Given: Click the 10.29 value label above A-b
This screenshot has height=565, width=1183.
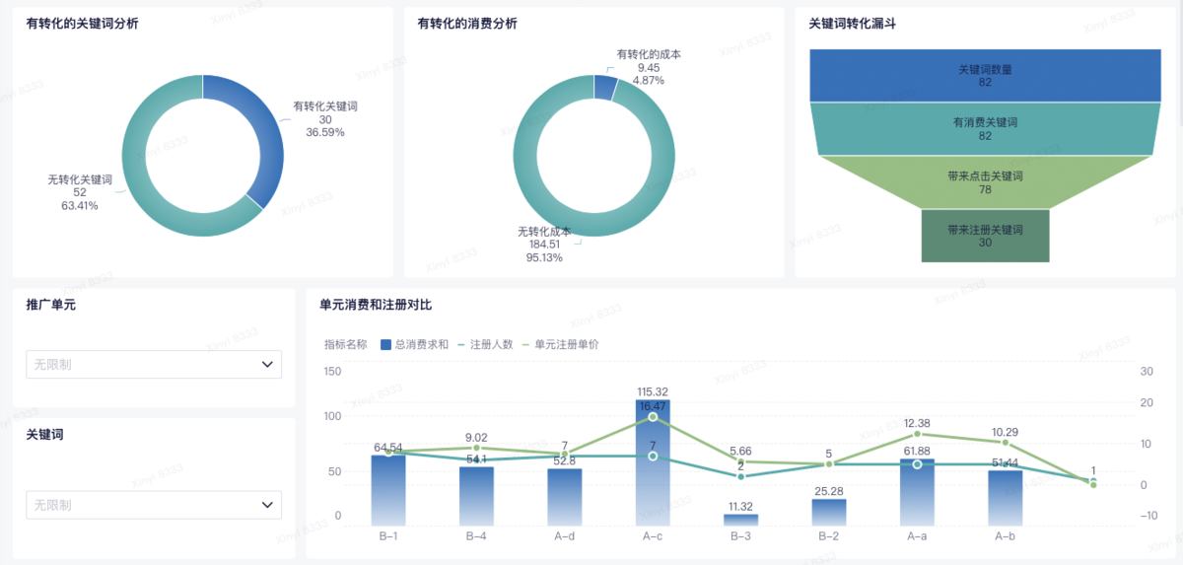Looking at the screenshot, I should (1006, 432).
